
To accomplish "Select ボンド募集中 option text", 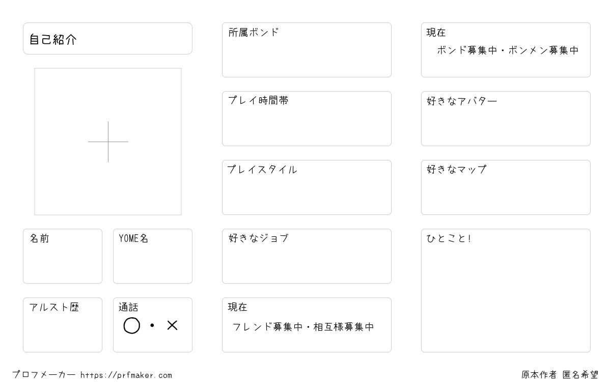I will pos(467,50).
